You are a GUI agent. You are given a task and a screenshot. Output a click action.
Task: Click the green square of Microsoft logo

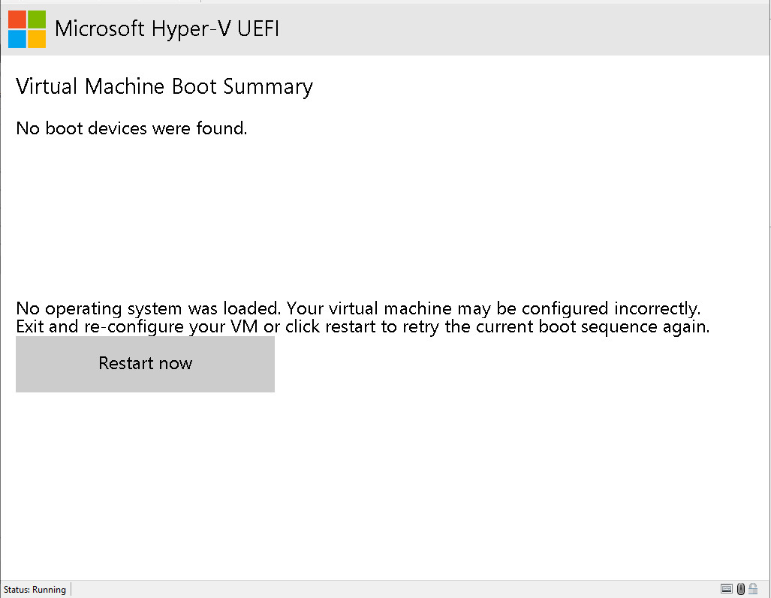[37, 20]
